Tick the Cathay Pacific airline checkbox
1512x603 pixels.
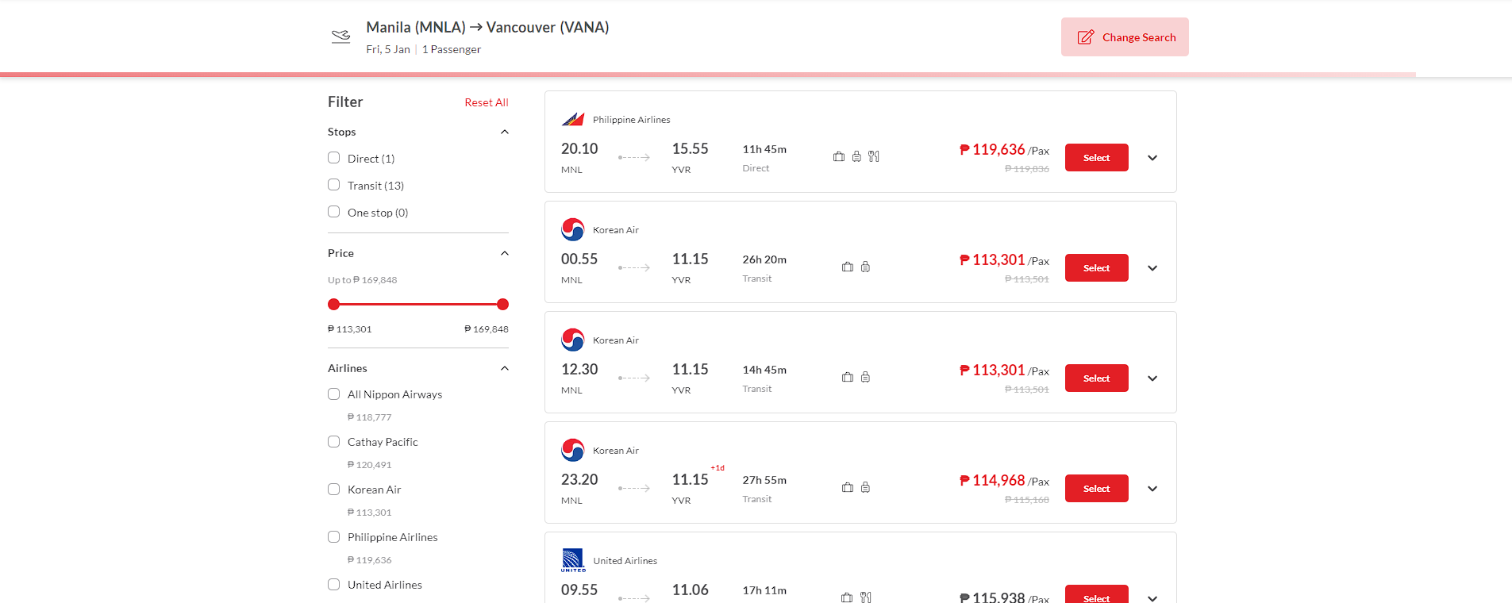coord(334,442)
